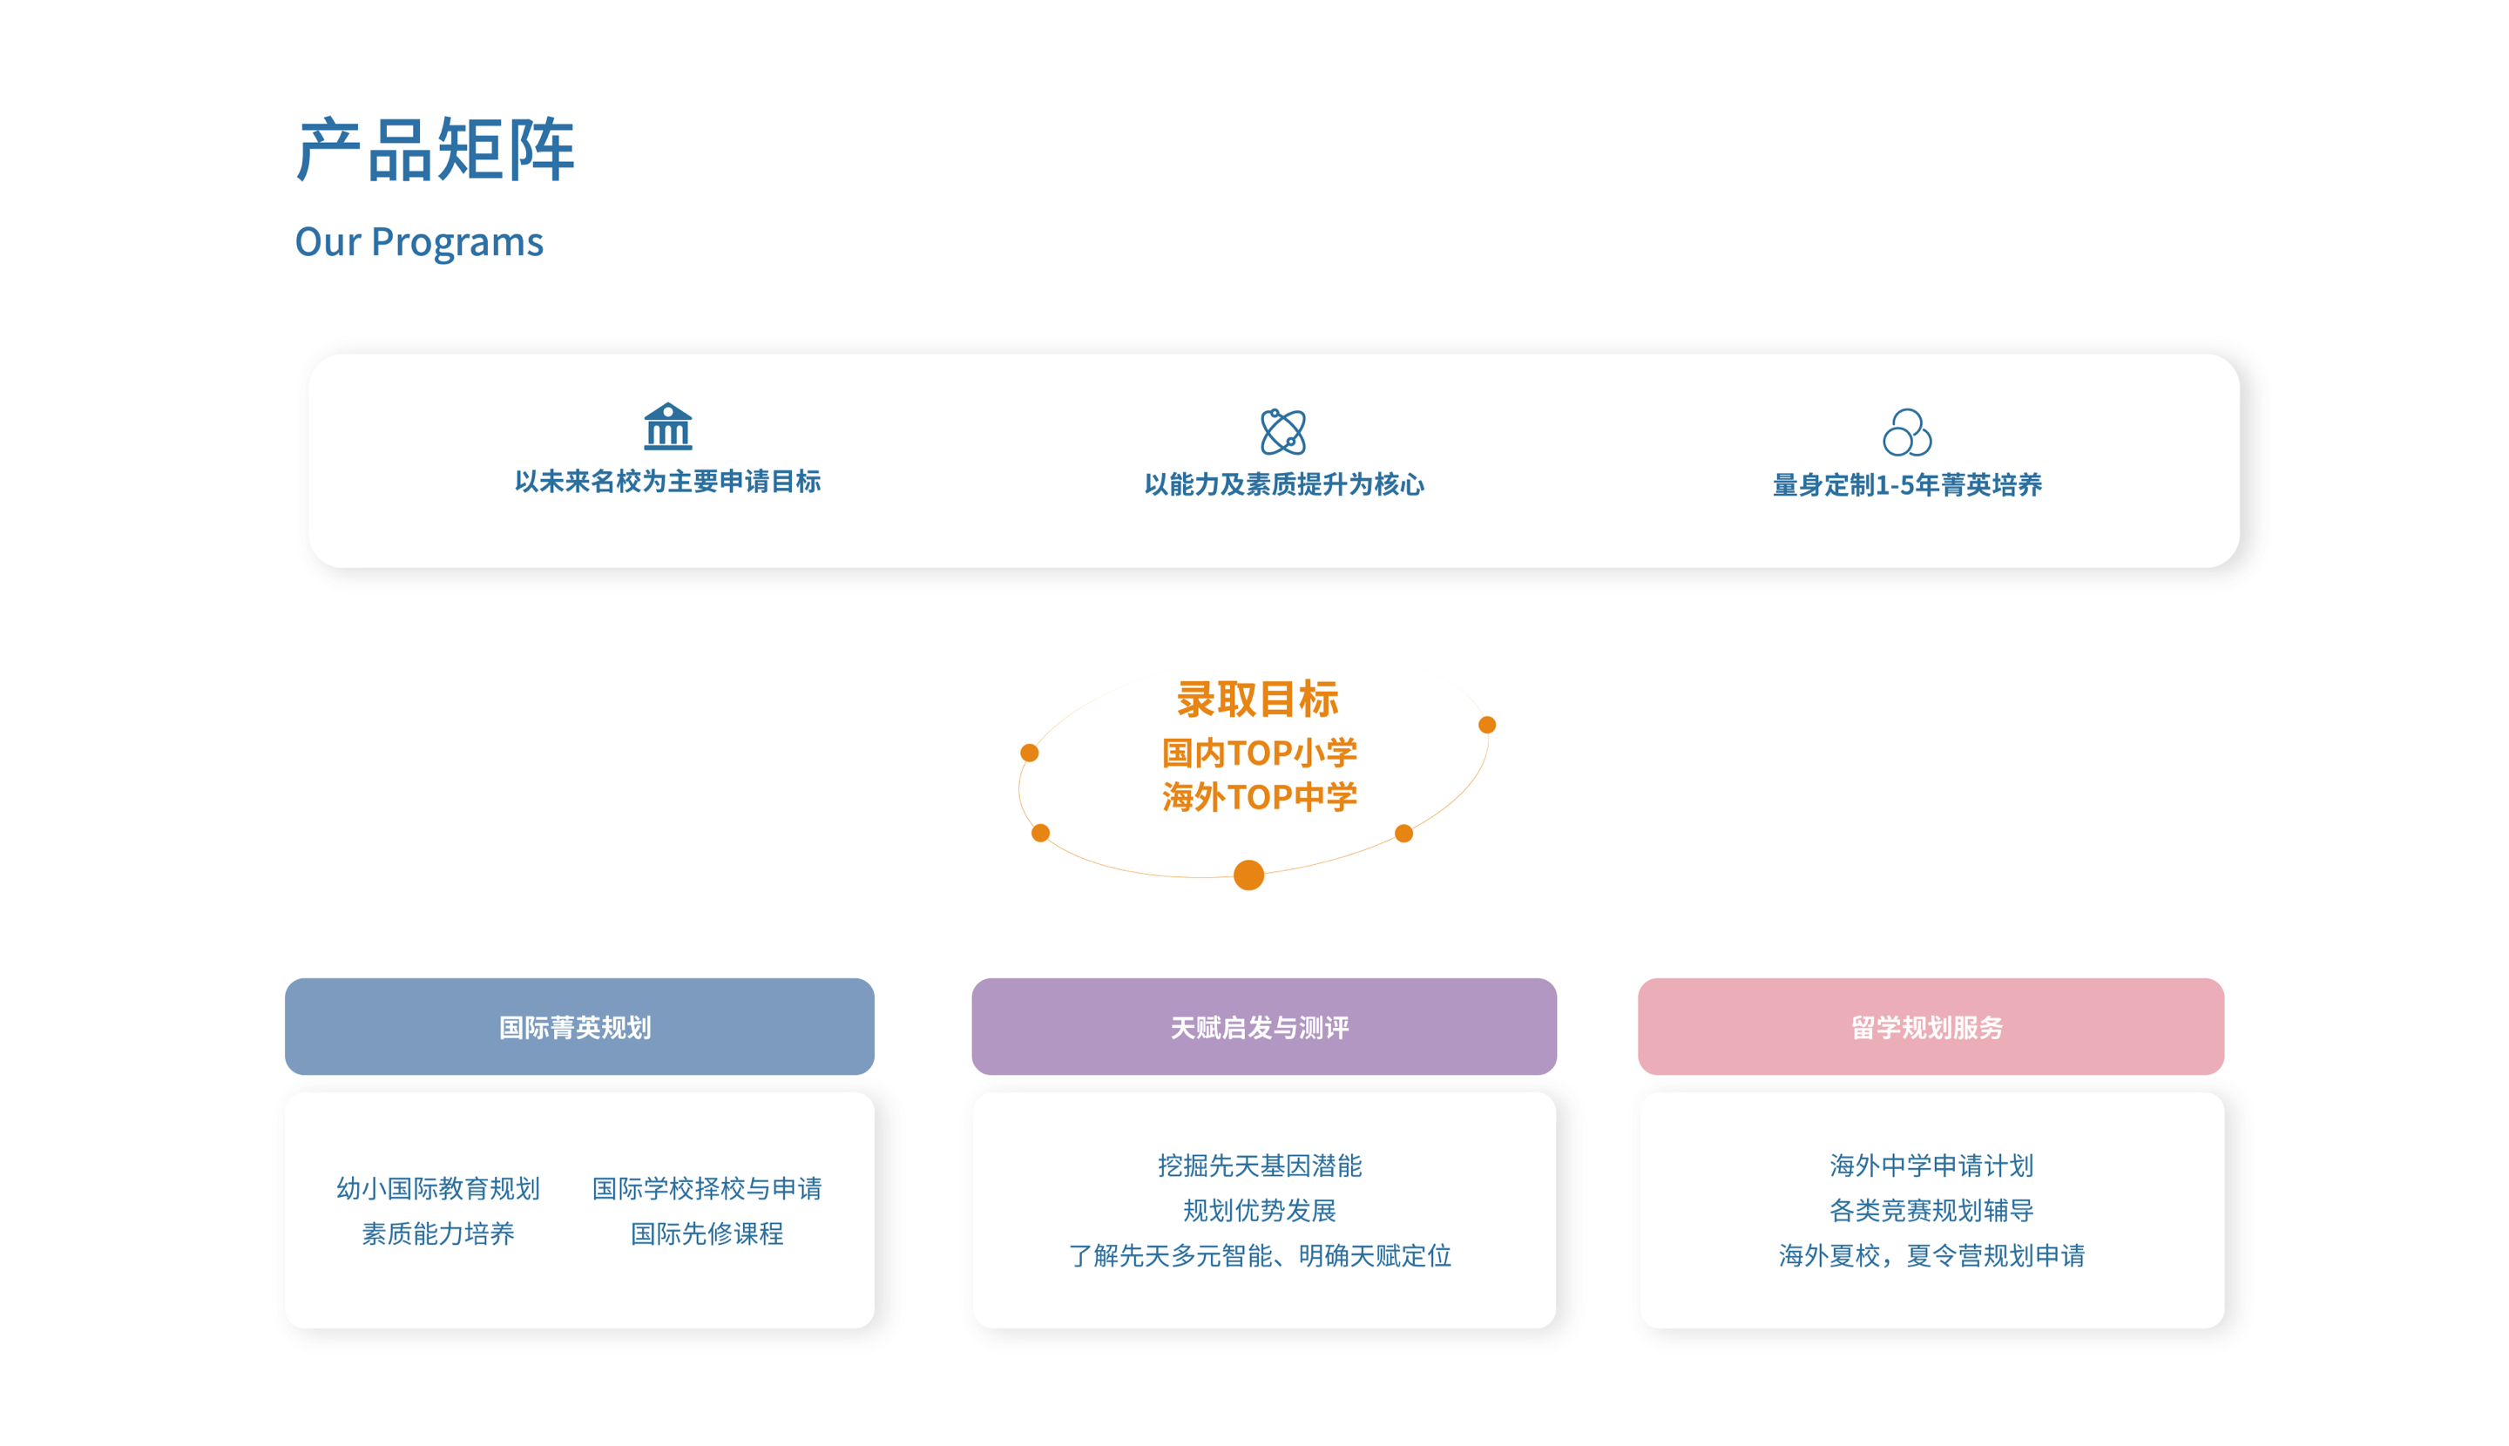Click 各类竞赛规划辅导 item
2509x1446 pixels.
point(1931,1211)
